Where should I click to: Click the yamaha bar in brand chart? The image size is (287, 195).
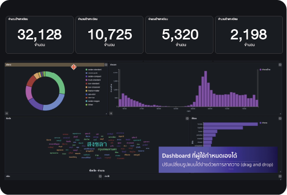[209, 135]
